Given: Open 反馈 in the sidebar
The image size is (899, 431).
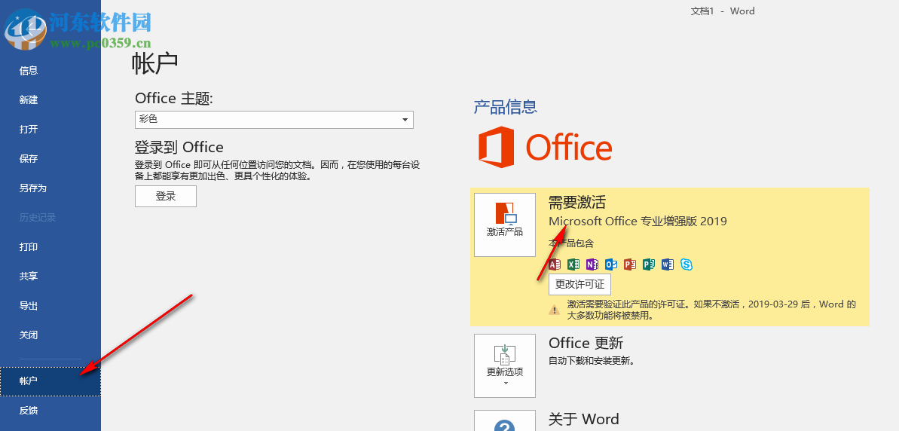Looking at the screenshot, I should point(29,411).
